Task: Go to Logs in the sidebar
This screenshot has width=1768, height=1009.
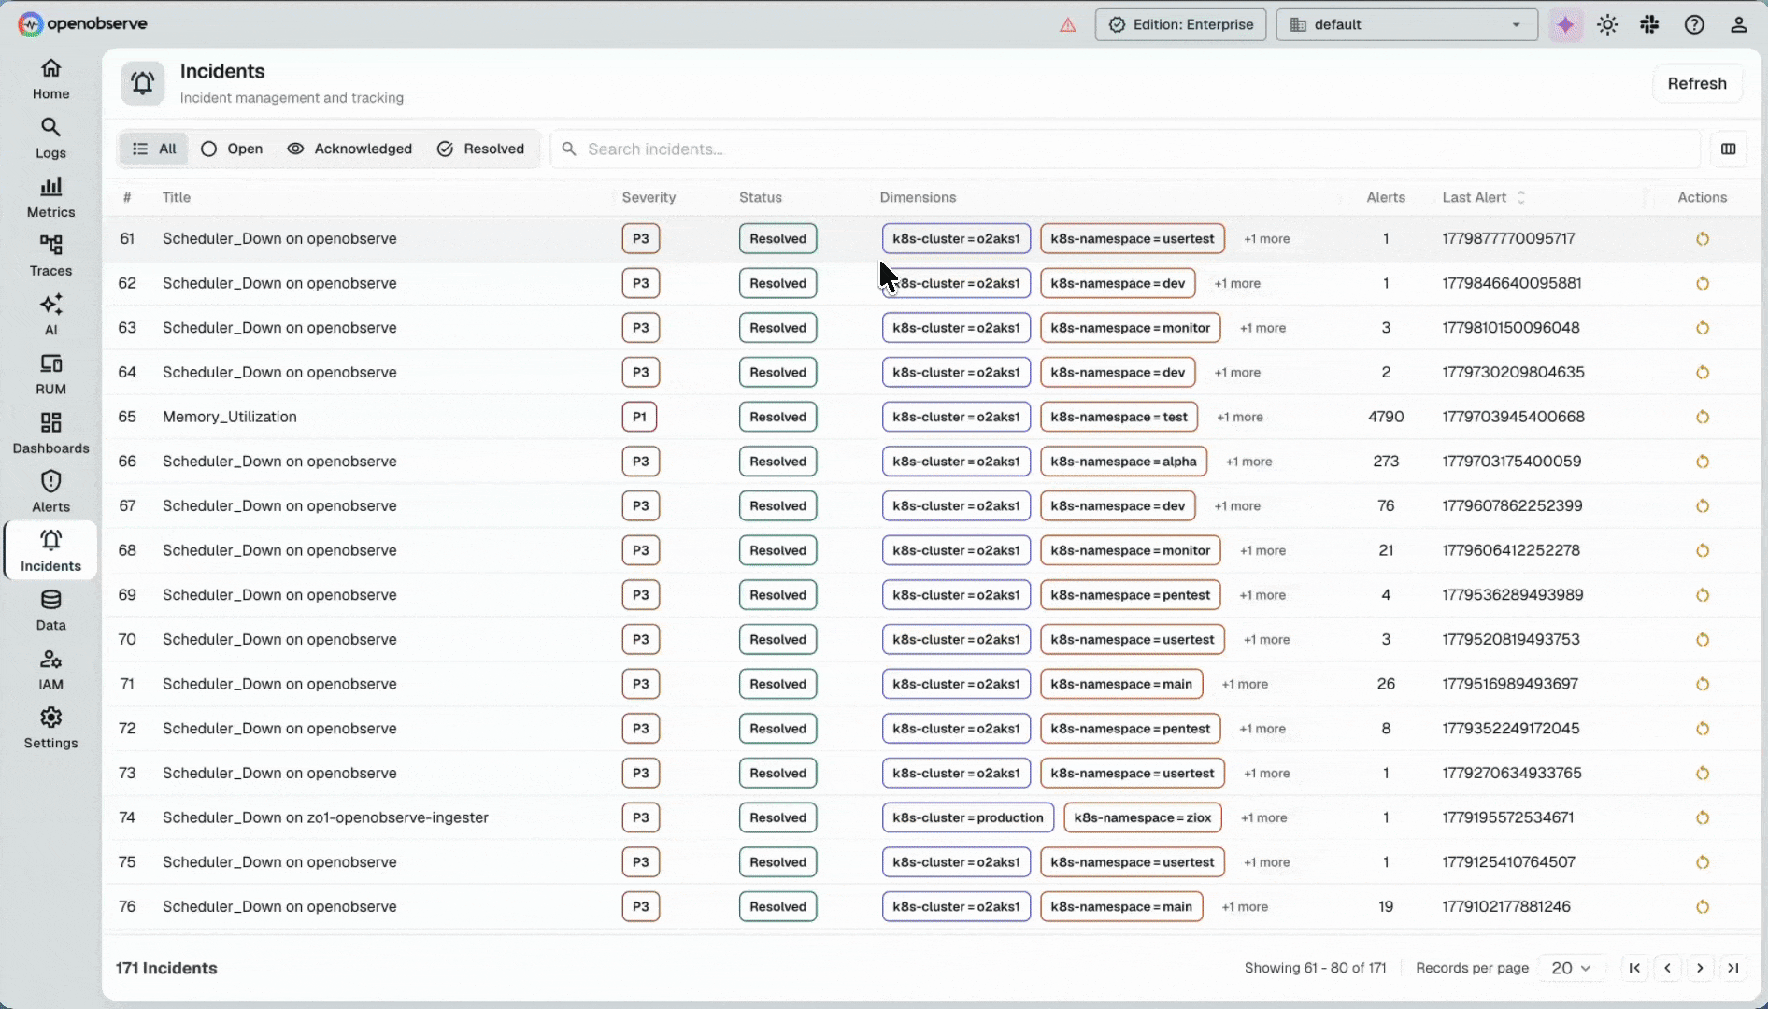Action: tap(50, 138)
